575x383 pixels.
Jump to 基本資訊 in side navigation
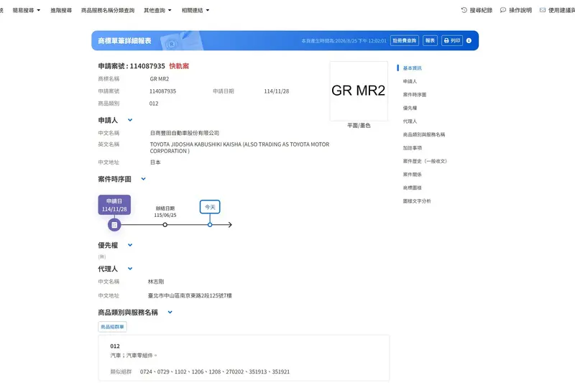pos(412,68)
